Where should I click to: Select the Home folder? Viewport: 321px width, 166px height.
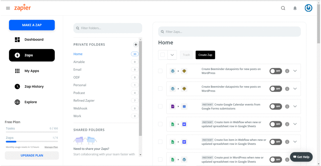(78, 54)
